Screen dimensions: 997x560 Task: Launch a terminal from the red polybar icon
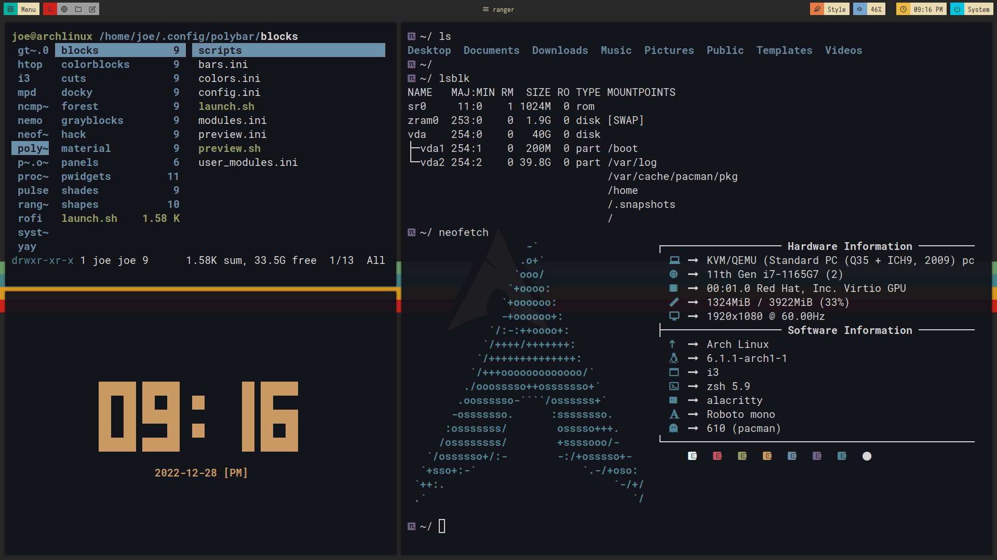[50, 9]
